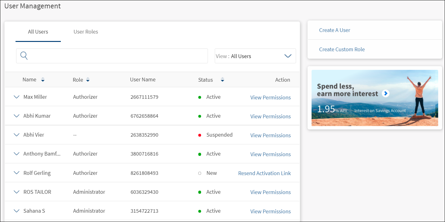The image size is (445, 222).
Task: Expand the Sahana S row
Action: pos(17,211)
